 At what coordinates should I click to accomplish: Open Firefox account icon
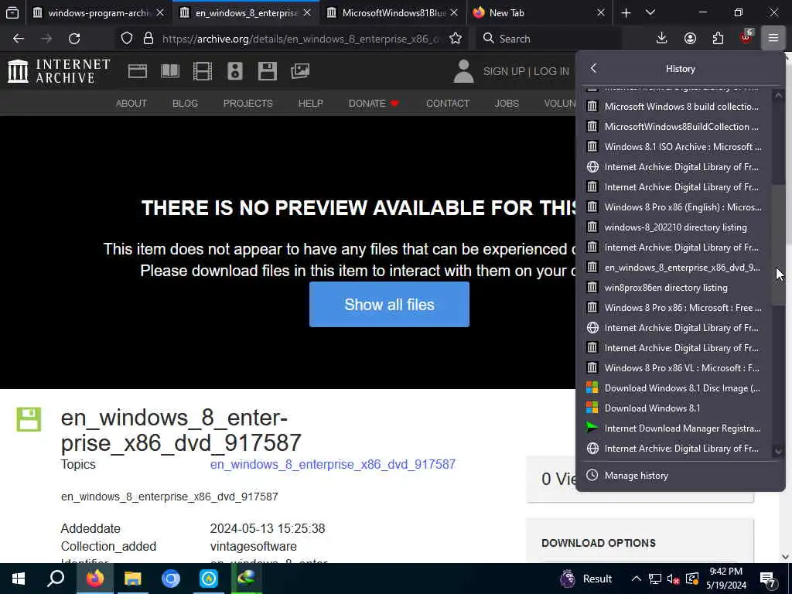click(690, 39)
